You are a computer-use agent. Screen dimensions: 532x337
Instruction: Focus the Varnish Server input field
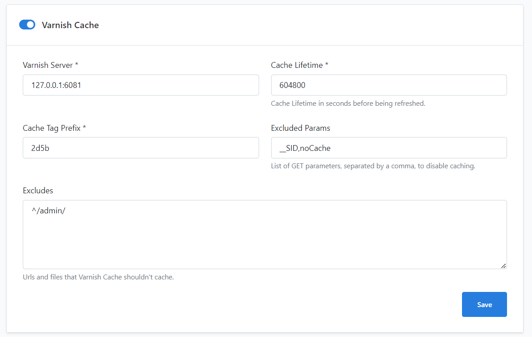tap(141, 85)
